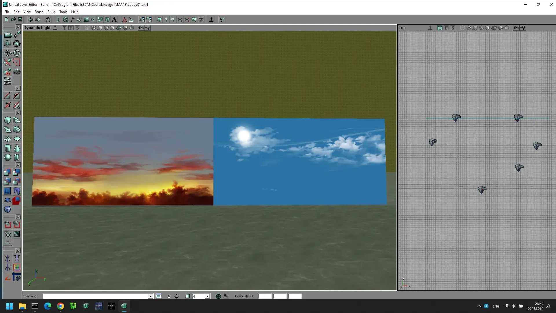Collapse the mirror tools section arrow
This screenshot has height=313, width=556.
tap(18, 250)
